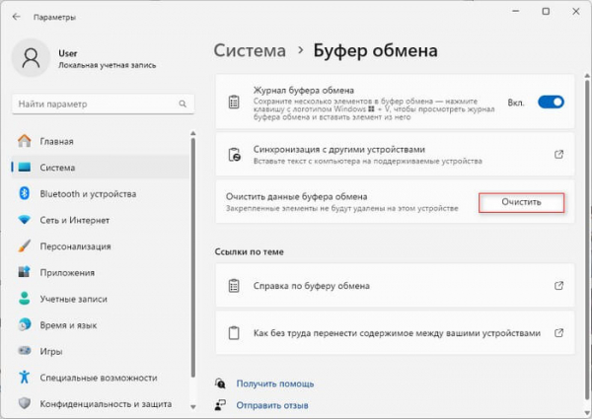Click the Журнал буфера обмена clipboard icon
This screenshot has width=592, height=419.
[234, 102]
